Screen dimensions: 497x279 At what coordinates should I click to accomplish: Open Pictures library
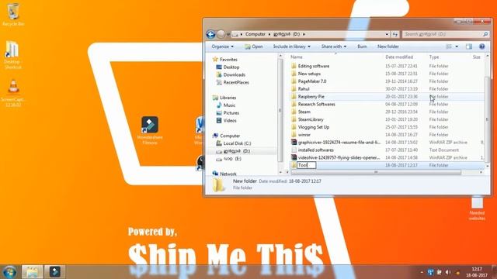pos(228,113)
